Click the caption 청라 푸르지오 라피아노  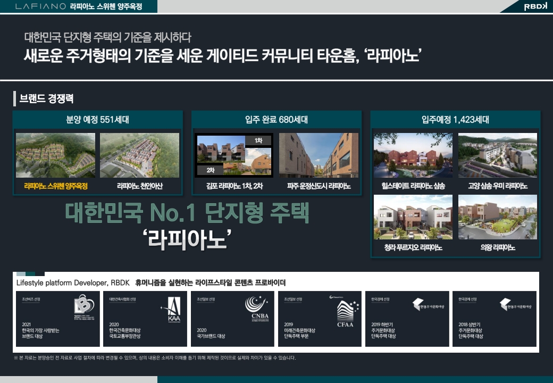413,247
